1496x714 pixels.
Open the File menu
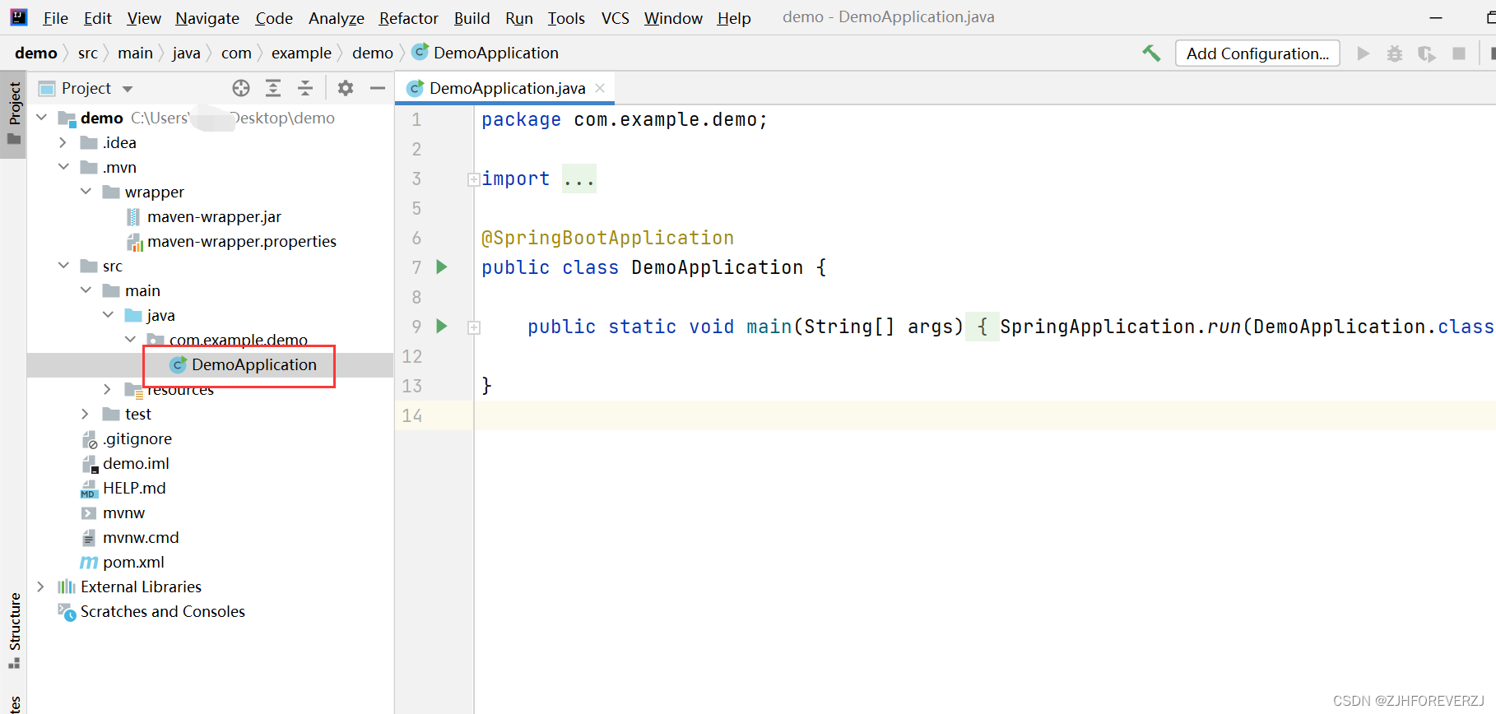pyautogui.click(x=55, y=18)
